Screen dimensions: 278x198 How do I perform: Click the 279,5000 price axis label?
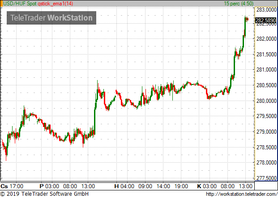coord(266,116)
